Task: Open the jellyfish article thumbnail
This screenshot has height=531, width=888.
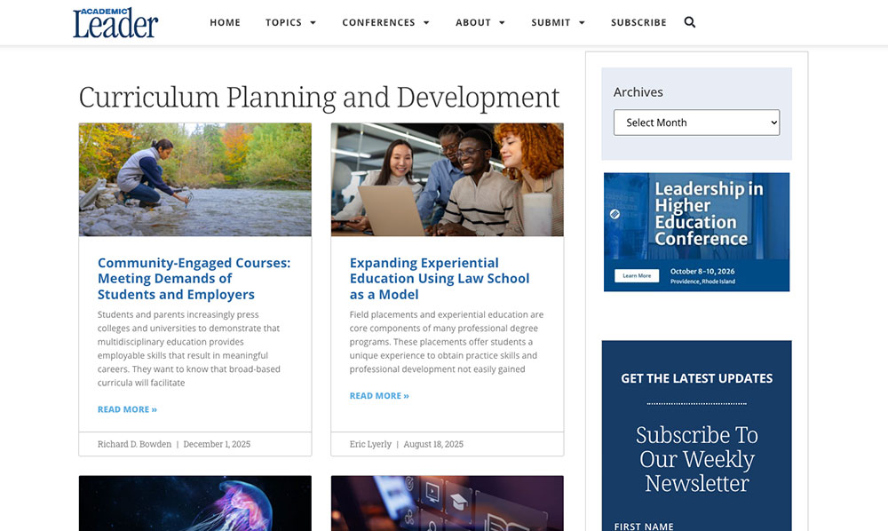Action: [x=194, y=503]
